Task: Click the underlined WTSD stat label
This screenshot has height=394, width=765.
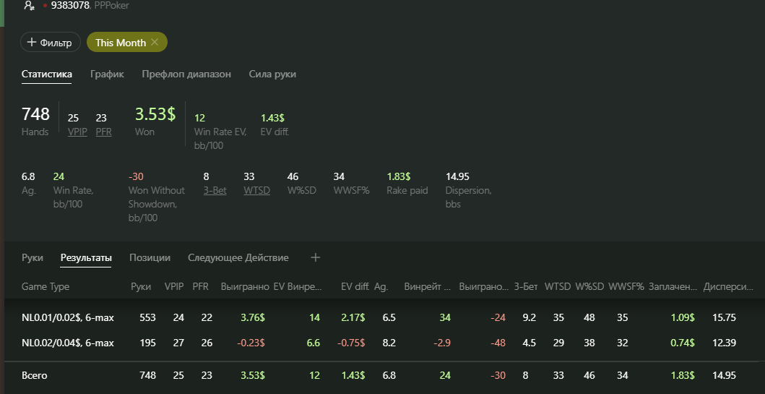Action: tap(256, 190)
